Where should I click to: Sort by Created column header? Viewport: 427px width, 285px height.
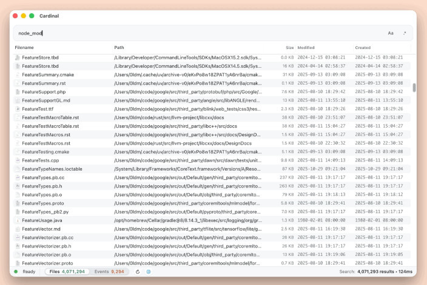[x=363, y=48]
